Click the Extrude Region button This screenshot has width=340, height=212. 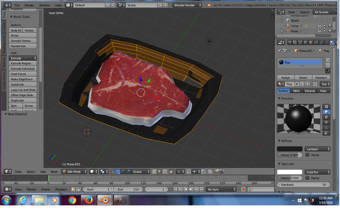[23, 63]
